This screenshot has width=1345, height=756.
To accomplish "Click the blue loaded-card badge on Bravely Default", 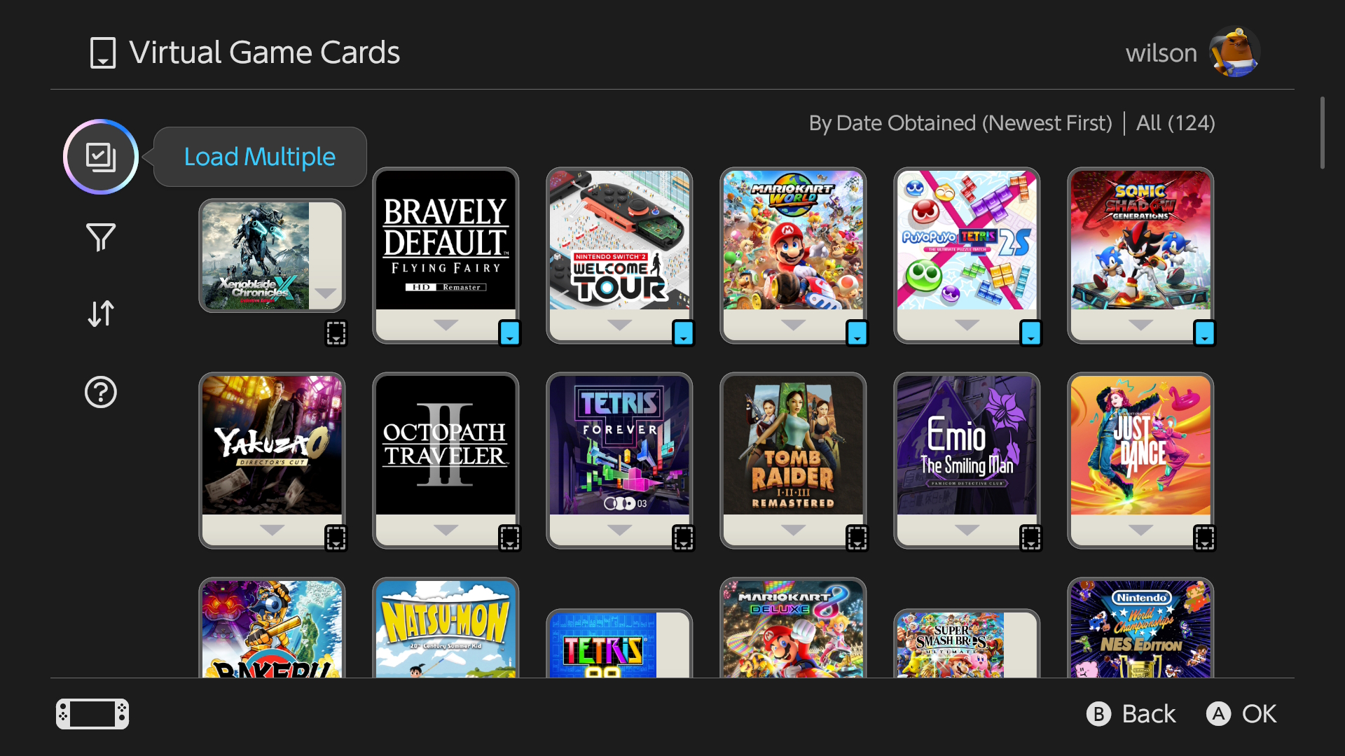I will (510, 333).
